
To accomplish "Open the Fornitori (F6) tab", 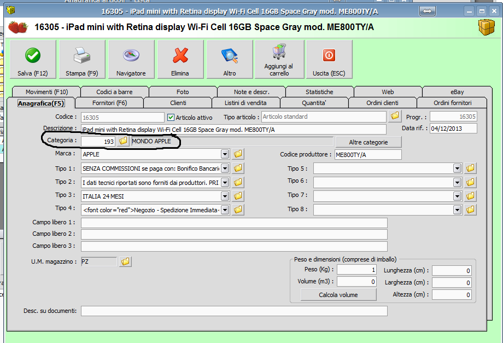I will coord(110,103).
